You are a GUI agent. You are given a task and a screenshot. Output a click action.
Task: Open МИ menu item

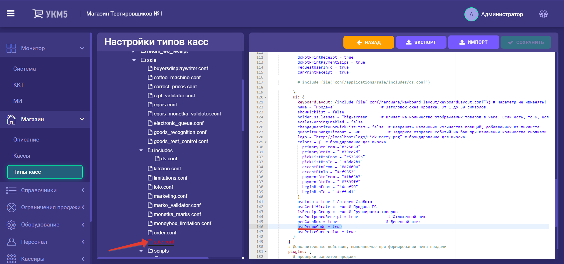point(18,101)
